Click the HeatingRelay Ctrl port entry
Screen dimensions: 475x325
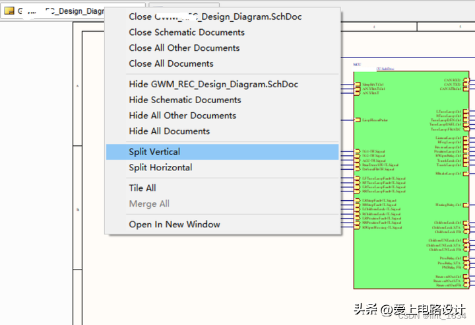point(449,205)
